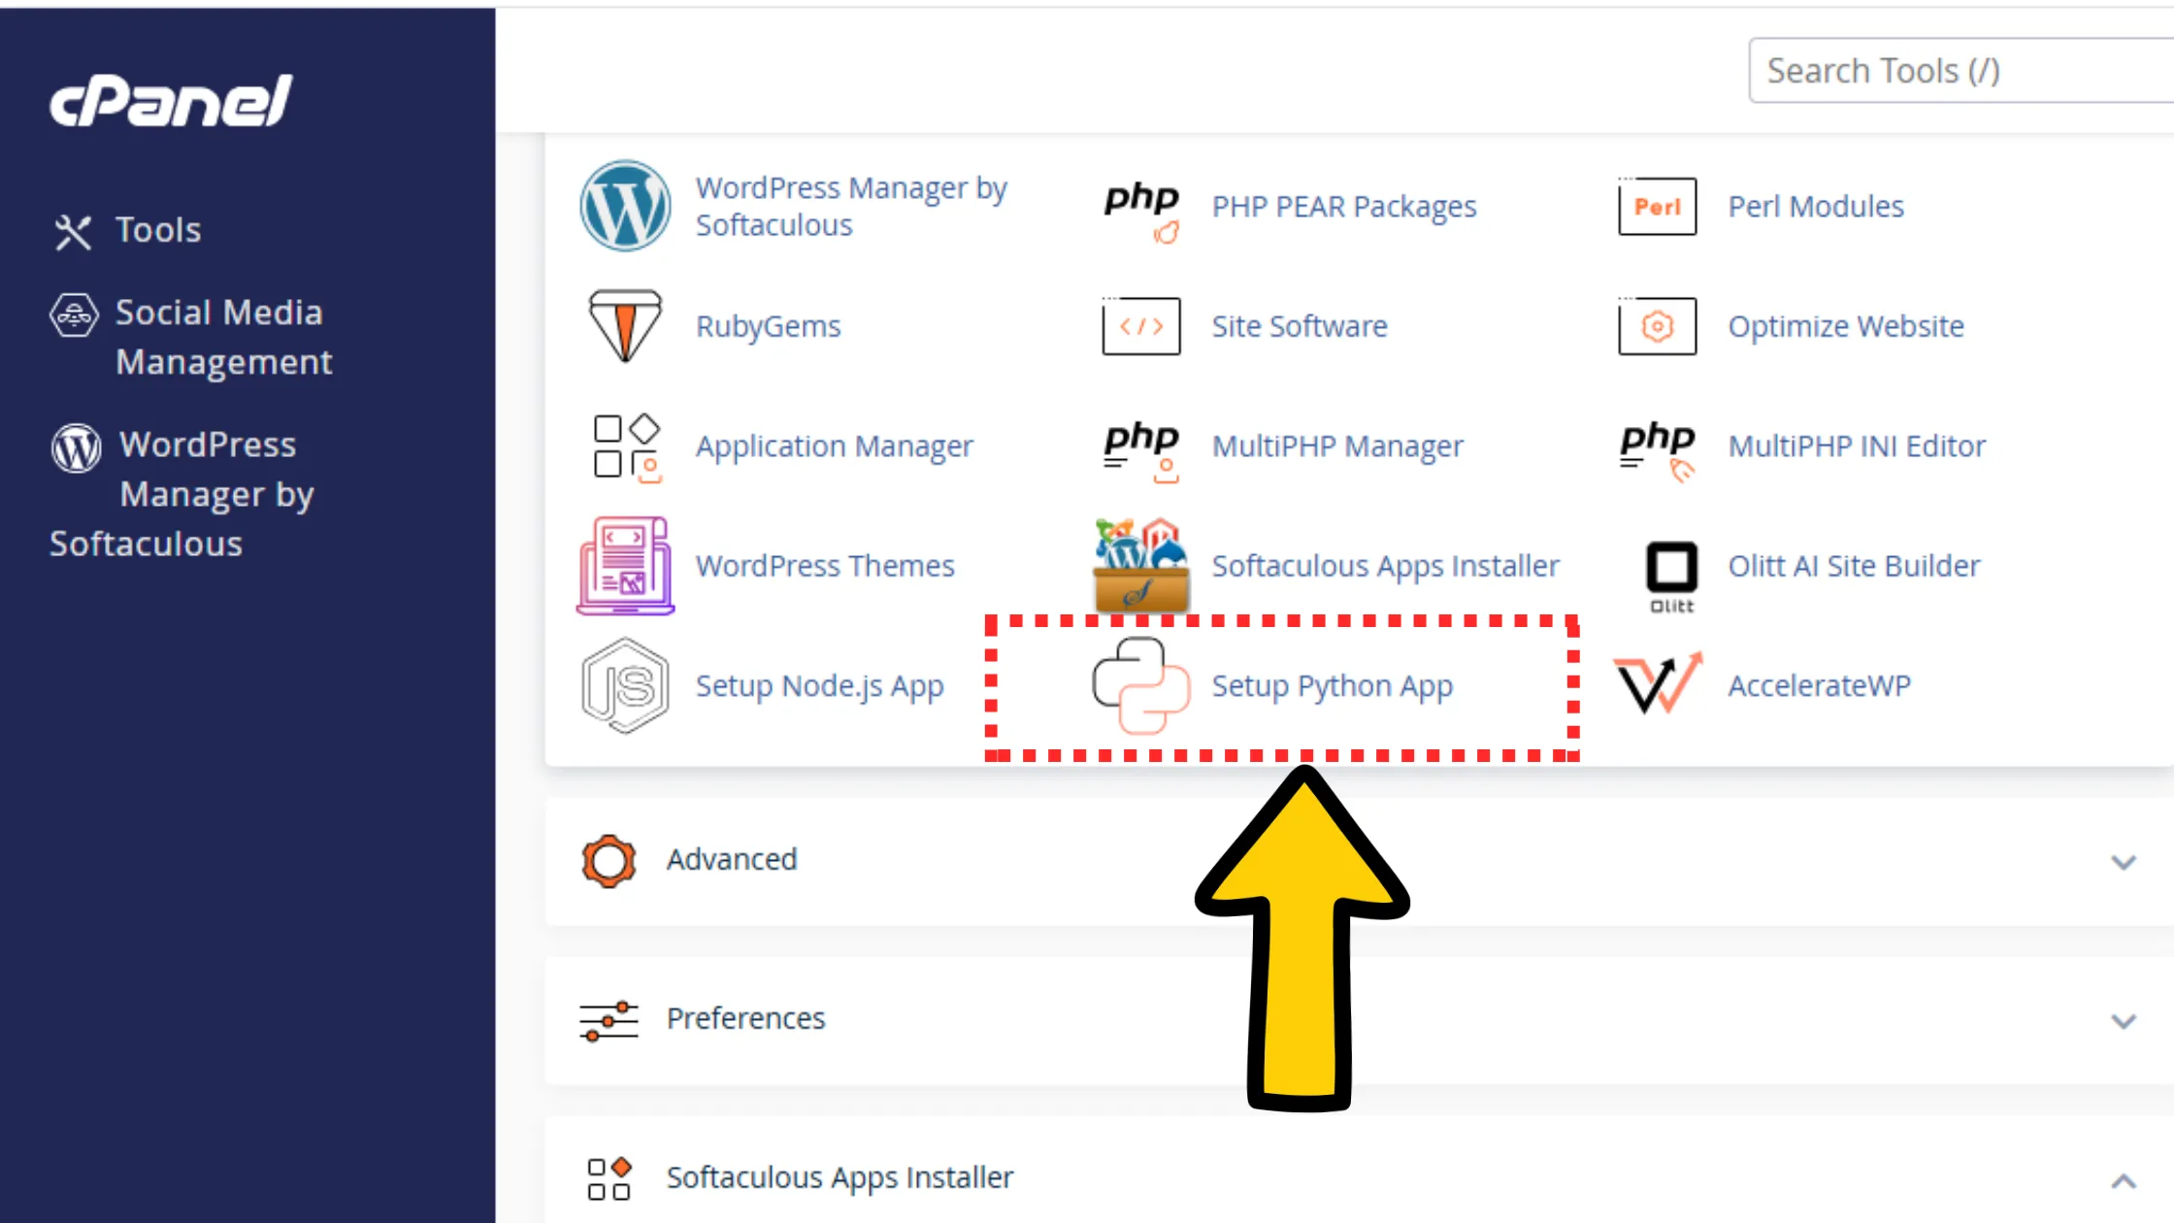Open Site Software link
Image resolution: width=2174 pixels, height=1223 pixels.
click(x=1300, y=326)
